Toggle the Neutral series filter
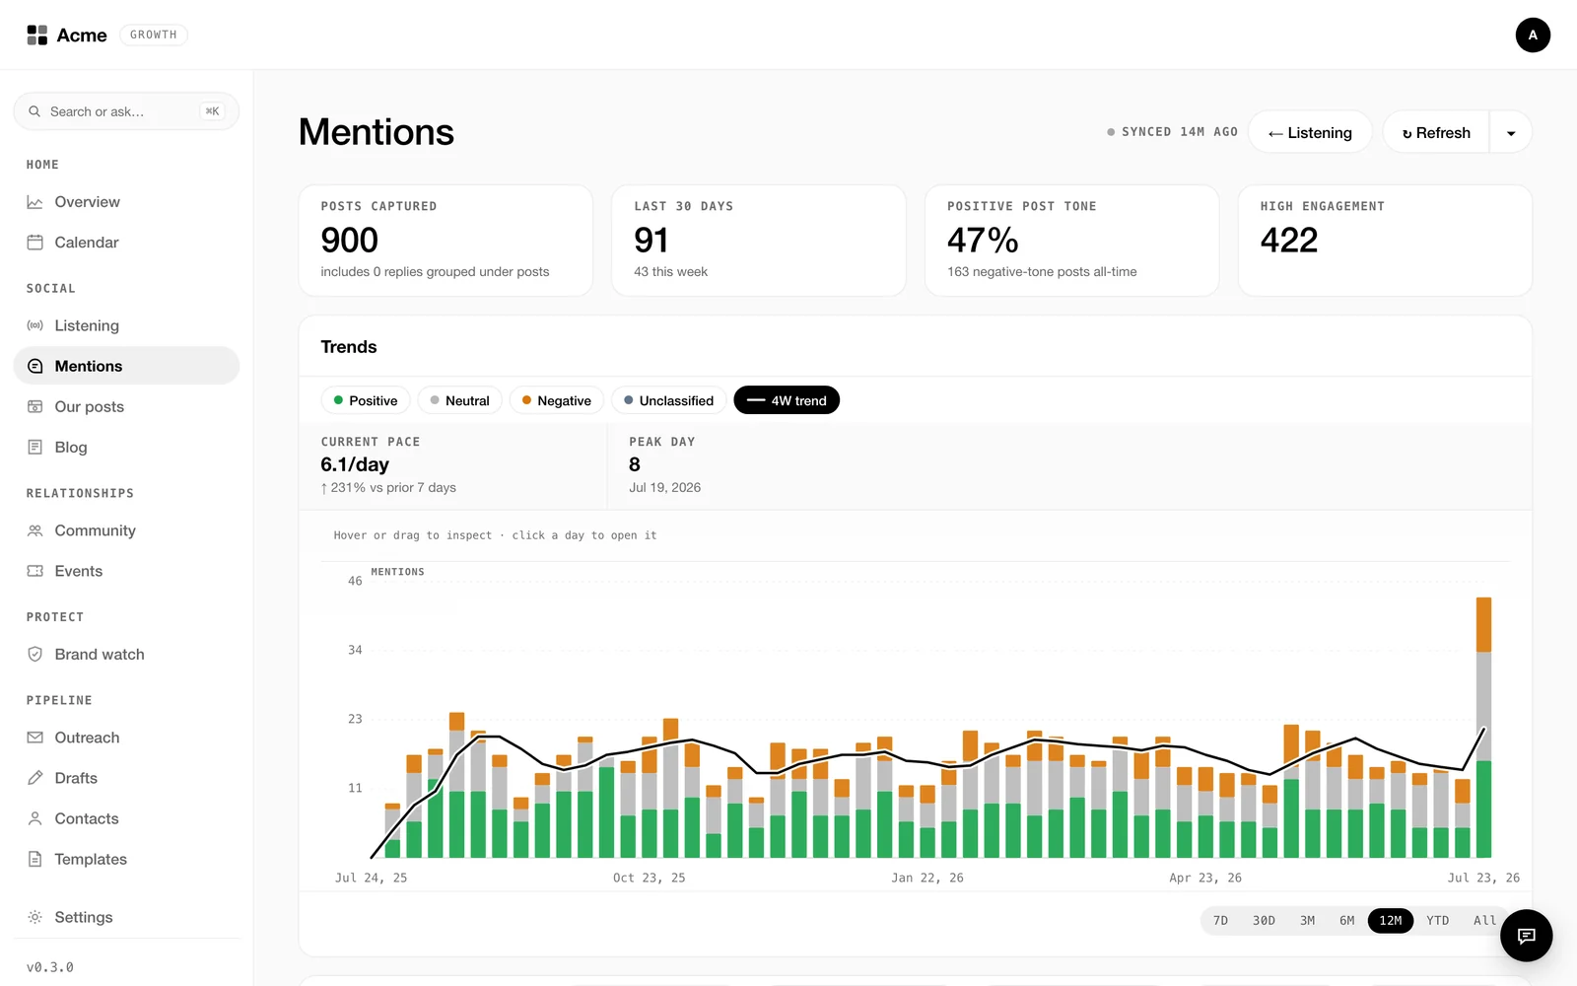This screenshot has width=1577, height=986. click(x=460, y=400)
